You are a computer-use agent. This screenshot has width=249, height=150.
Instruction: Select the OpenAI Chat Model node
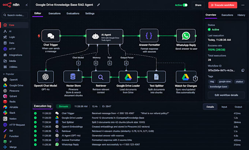click(45, 77)
